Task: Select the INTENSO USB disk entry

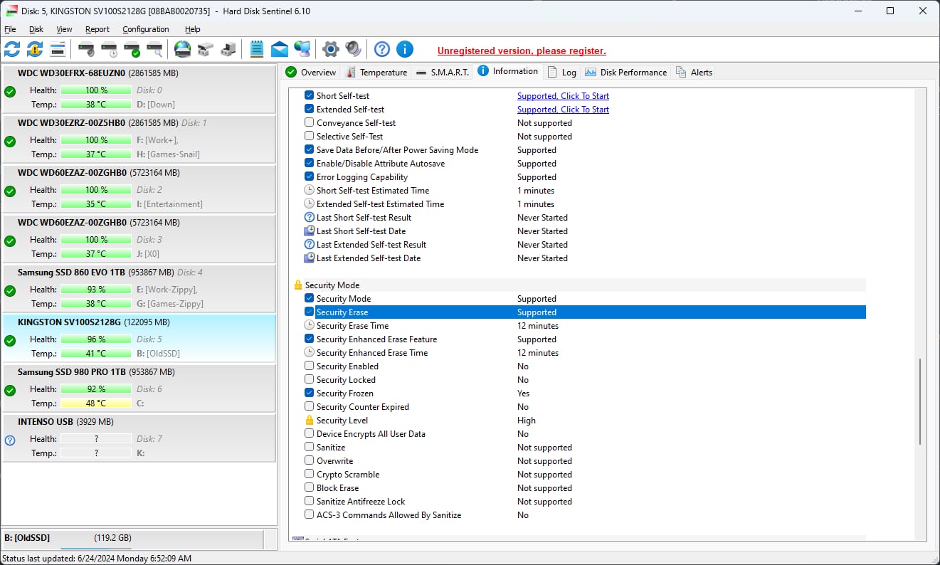Action: pos(139,438)
